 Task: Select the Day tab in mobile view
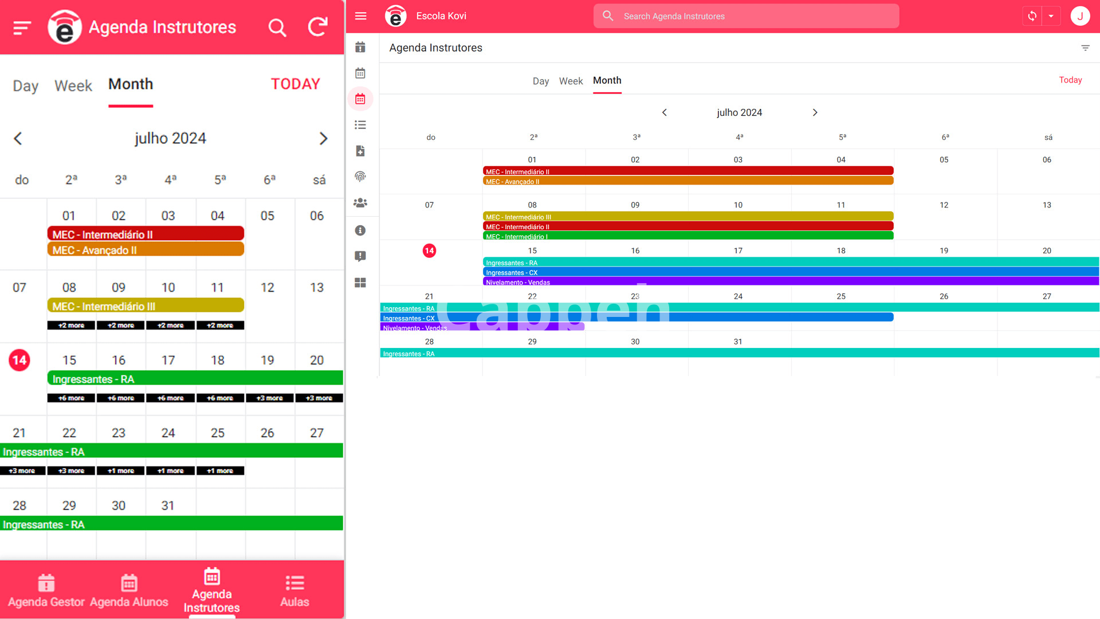click(x=25, y=85)
